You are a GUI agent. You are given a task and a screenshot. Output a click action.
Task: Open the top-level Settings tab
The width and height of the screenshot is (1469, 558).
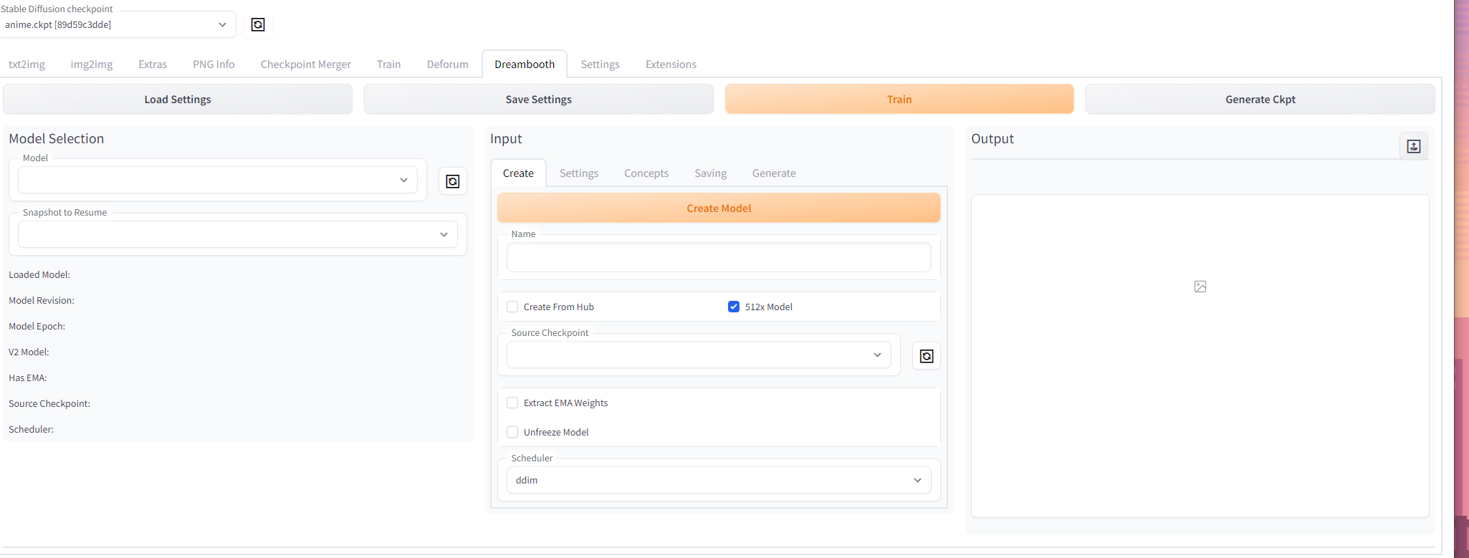tap(600, 64)
